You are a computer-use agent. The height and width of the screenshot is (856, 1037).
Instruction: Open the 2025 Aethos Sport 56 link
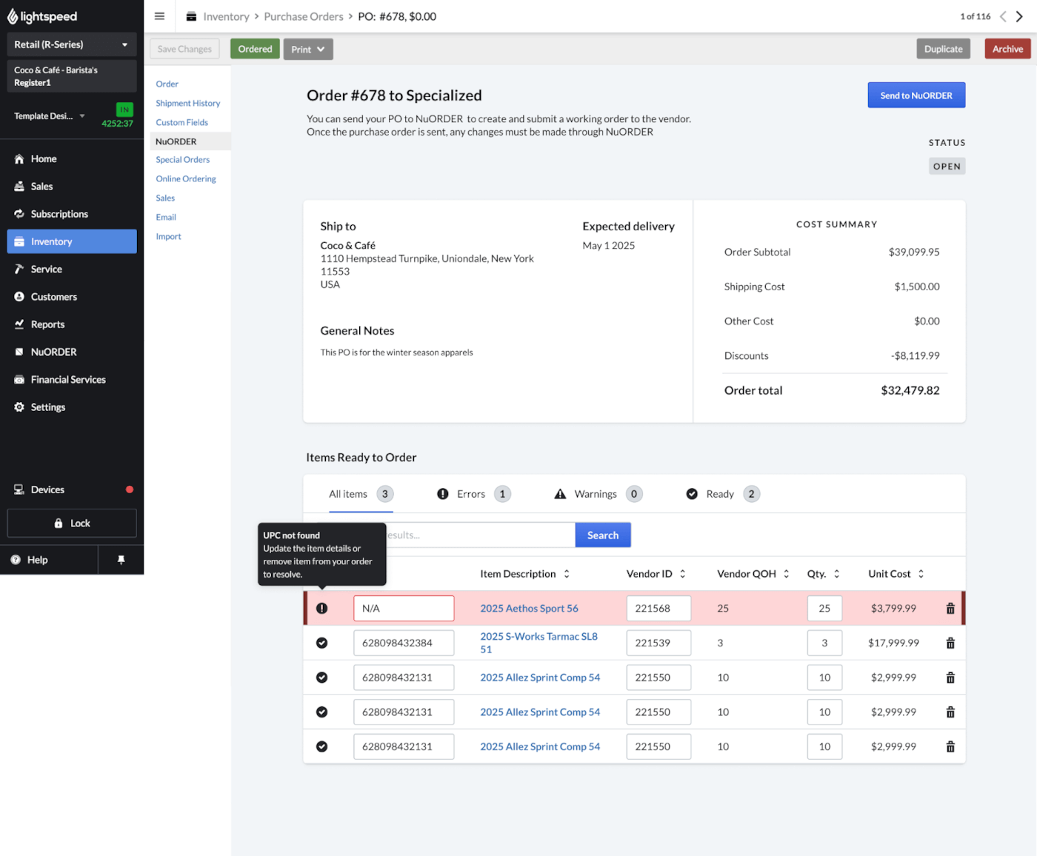(x=529, y=609)
